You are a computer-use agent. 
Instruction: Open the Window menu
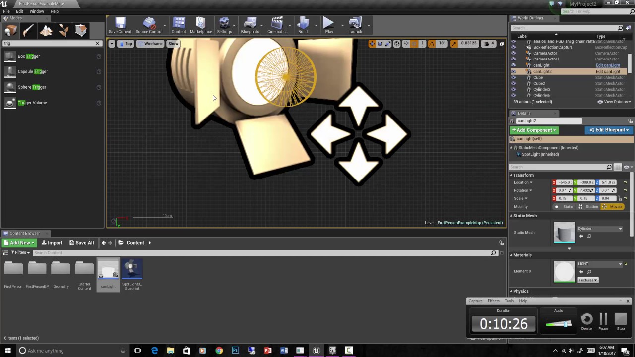click(x=37, y=11)
